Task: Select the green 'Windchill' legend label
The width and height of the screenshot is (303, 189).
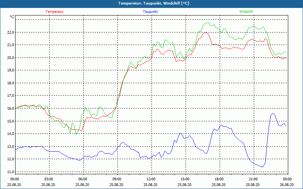Action: click(246, 12)
